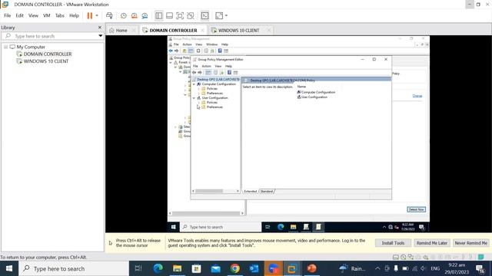492x276 pixels.
Task: Expand Preferences under Computer Configuration
Action: [198, 94]
